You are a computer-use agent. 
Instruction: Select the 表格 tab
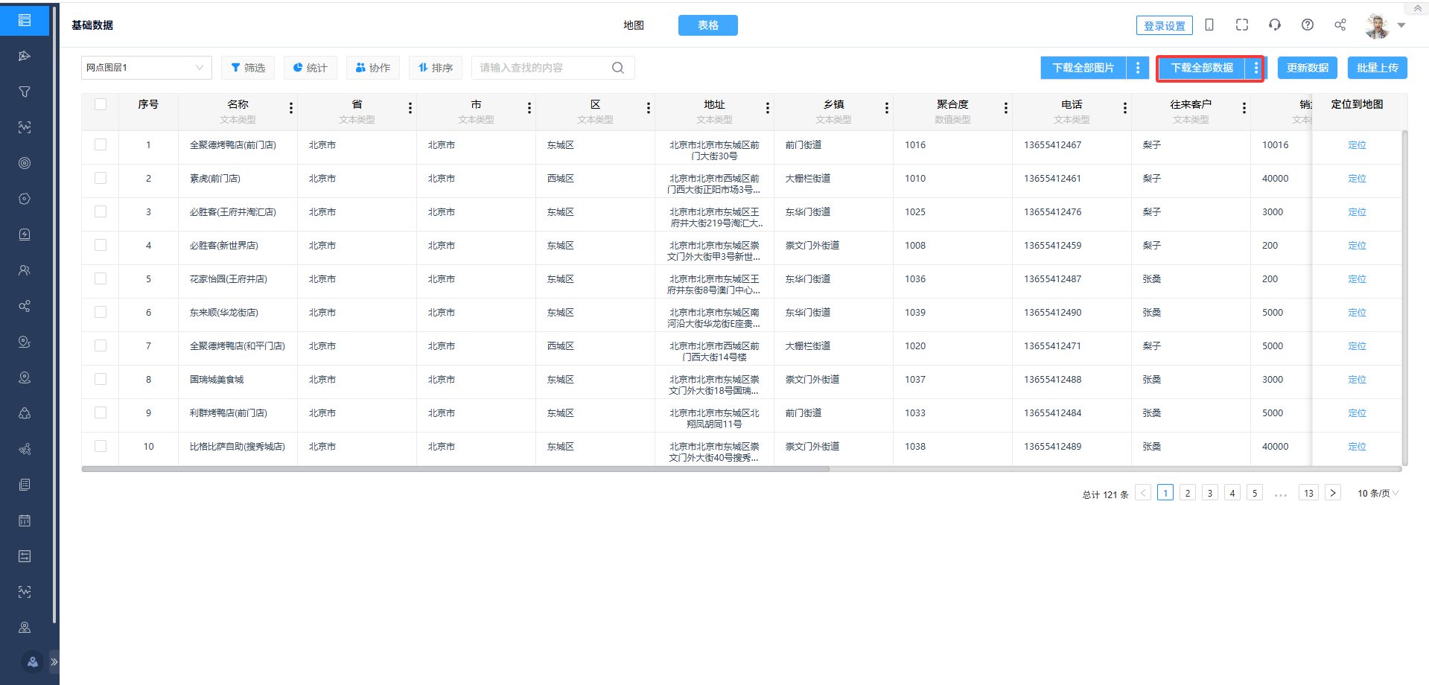click(707, 25)
